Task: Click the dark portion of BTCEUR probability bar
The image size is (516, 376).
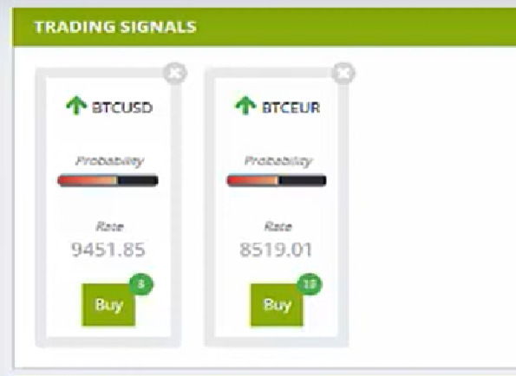Action: click(303, 180)
